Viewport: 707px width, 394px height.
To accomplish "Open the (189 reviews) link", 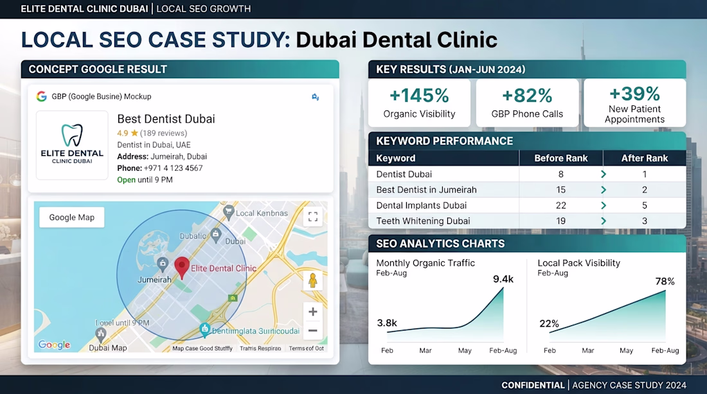I will click(x=163, y=133).
